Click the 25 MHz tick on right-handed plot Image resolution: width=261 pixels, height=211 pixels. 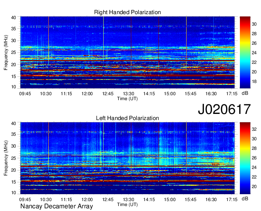click(13, 52)
